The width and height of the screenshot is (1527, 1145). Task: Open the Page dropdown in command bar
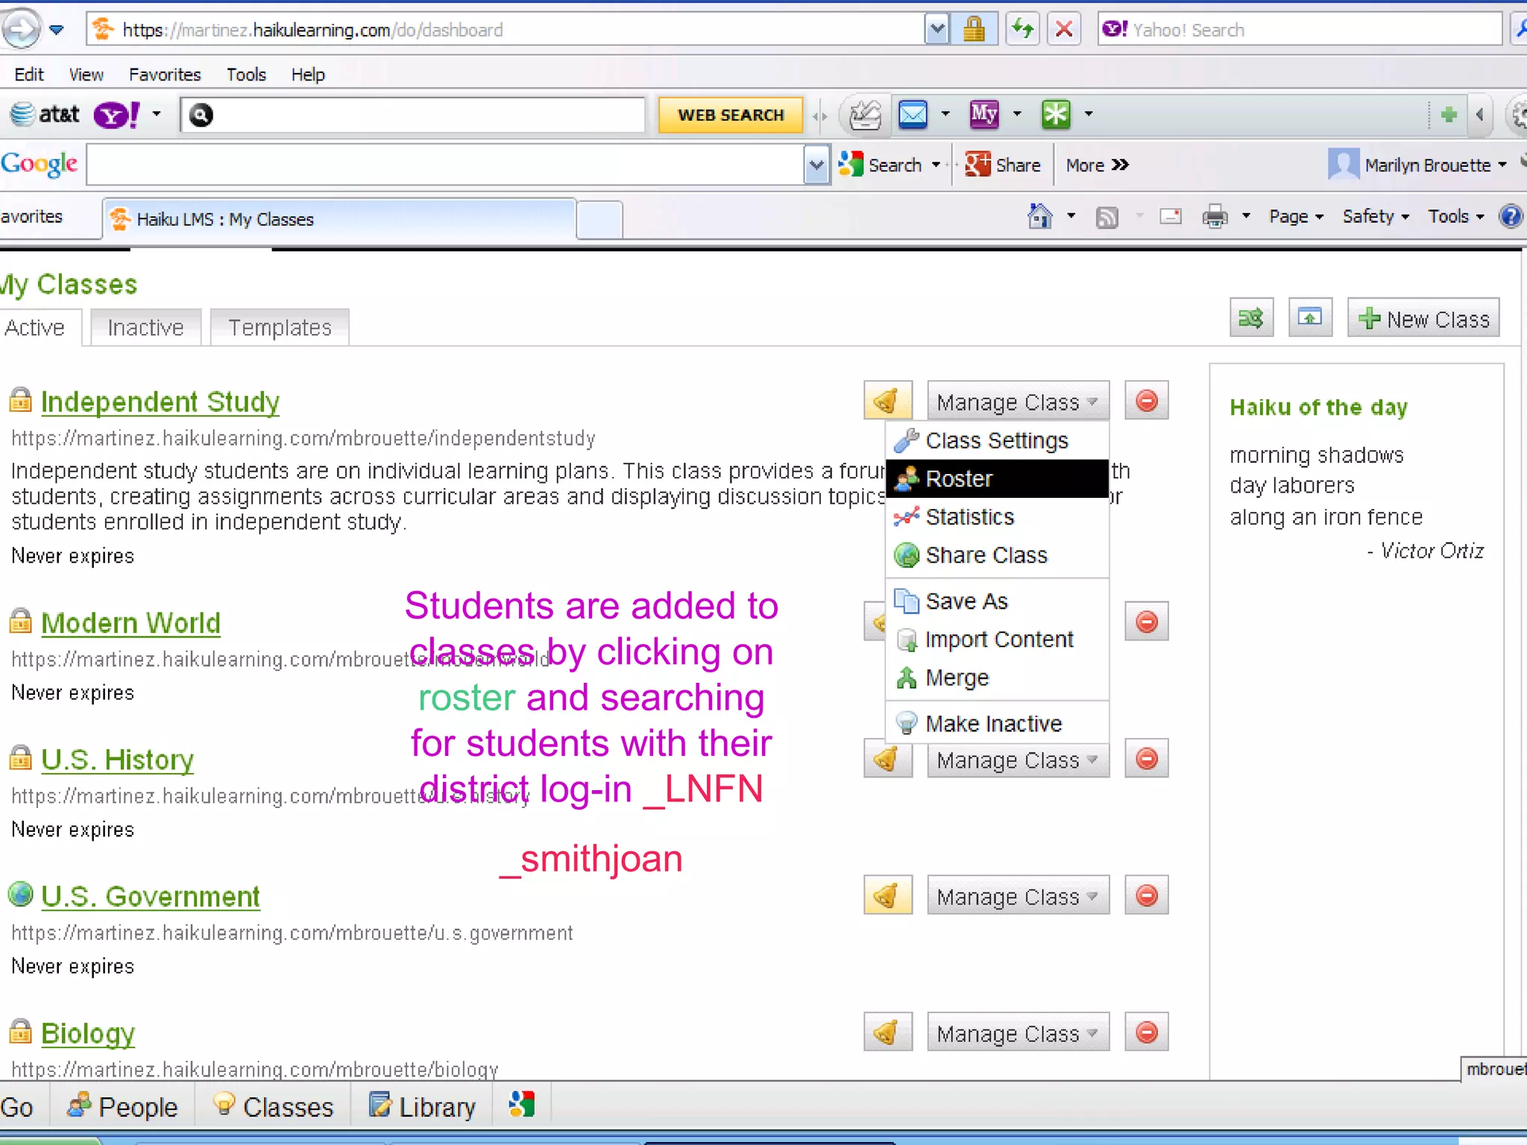point(1296,216)
